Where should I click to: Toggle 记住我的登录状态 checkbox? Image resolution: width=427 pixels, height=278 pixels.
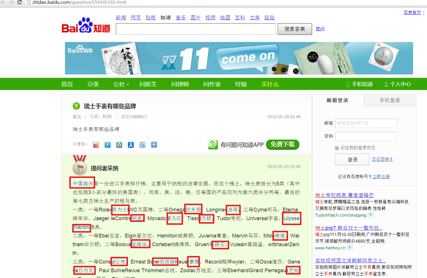(x=337, y=148)
